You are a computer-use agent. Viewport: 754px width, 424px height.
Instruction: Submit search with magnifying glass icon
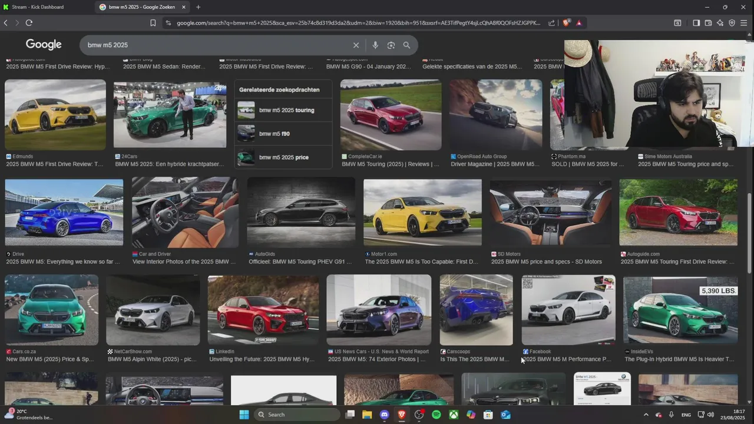pyautogui.click(x=406, y=45)
